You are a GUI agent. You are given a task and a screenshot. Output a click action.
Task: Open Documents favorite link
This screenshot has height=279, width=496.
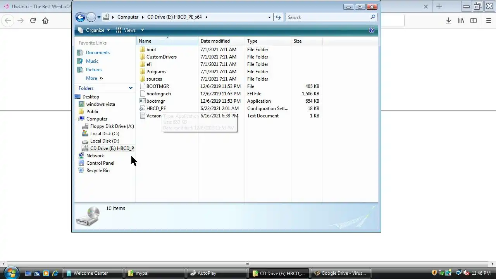tap(98, 53)
